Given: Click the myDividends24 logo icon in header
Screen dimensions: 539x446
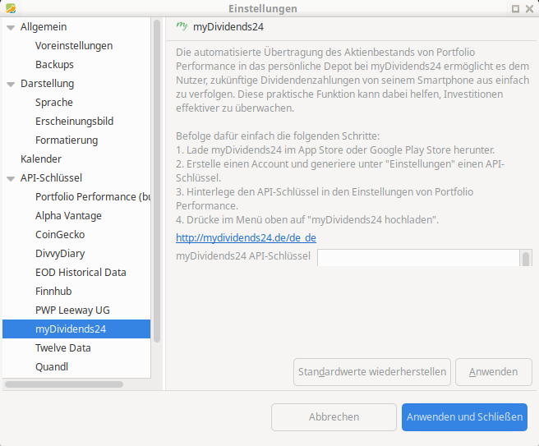Looking at the screenshot, I should (182, 26).
